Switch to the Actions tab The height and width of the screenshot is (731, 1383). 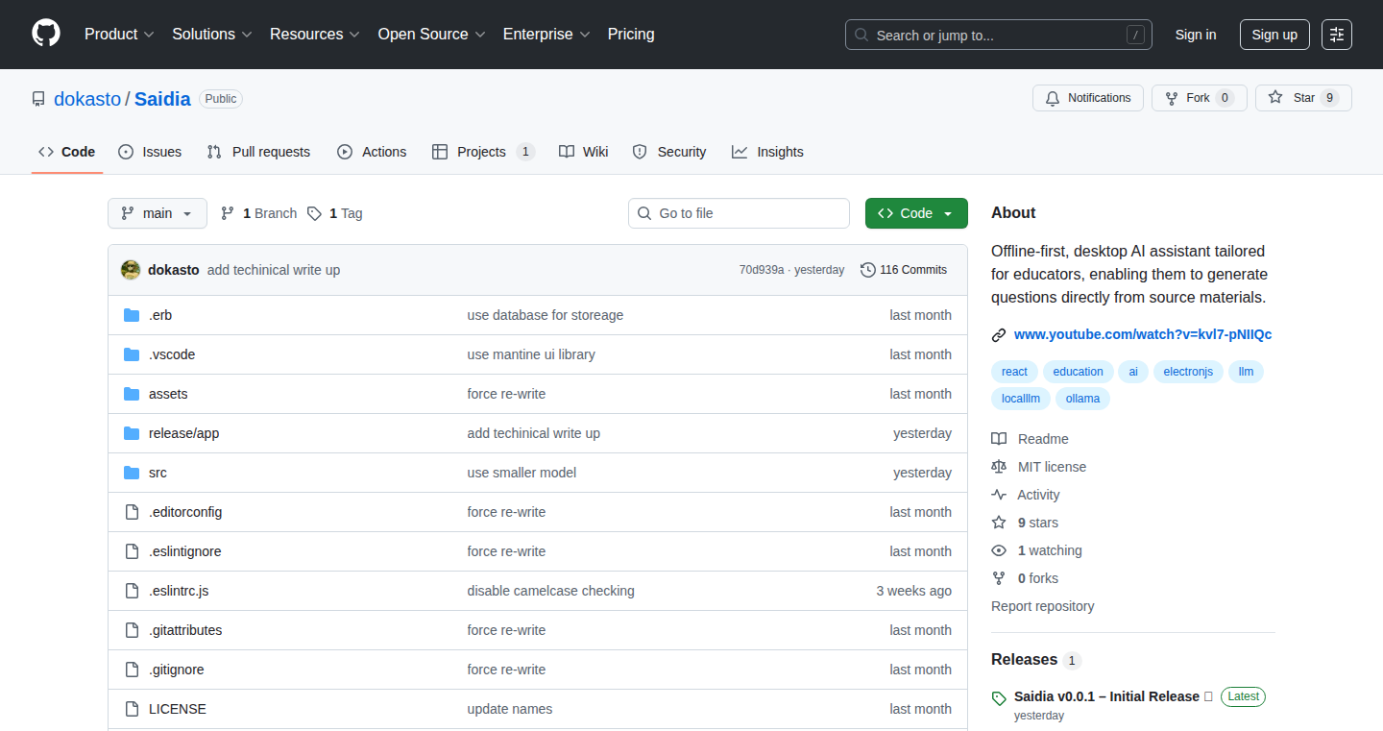click(372, 152)
